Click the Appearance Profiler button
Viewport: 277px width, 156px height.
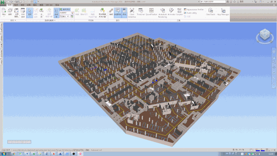coord(194,10)
